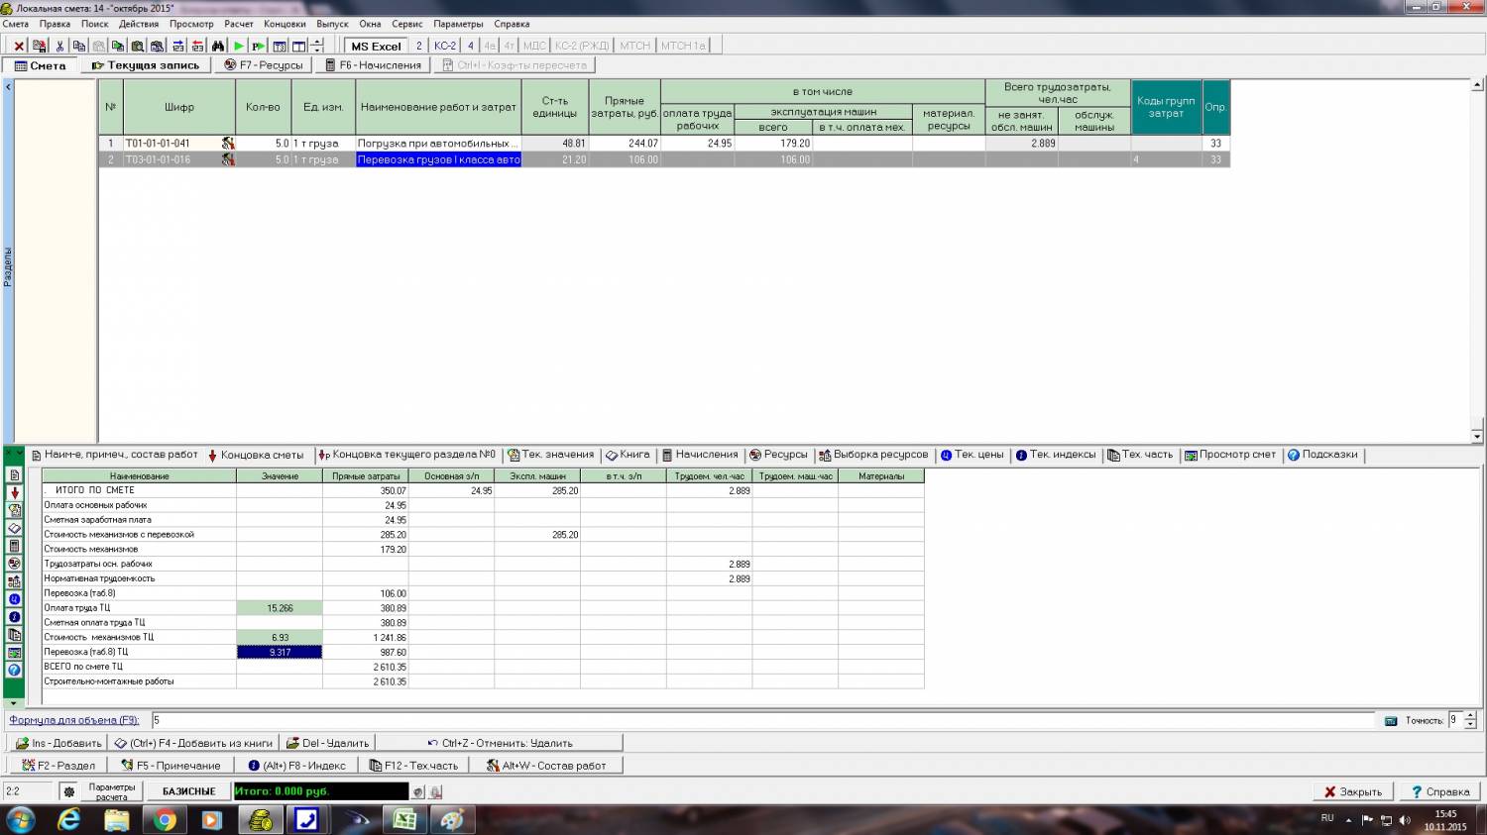Image resolution: width=1487 pixels, height=835 pixels.
Task: Click the БАЗИСНЫЕ button
Action: click(x=188, y=791)
